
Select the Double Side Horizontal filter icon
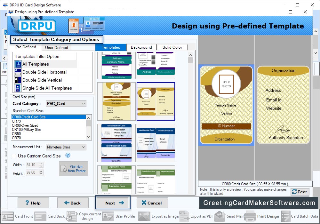tap(18, 72)
